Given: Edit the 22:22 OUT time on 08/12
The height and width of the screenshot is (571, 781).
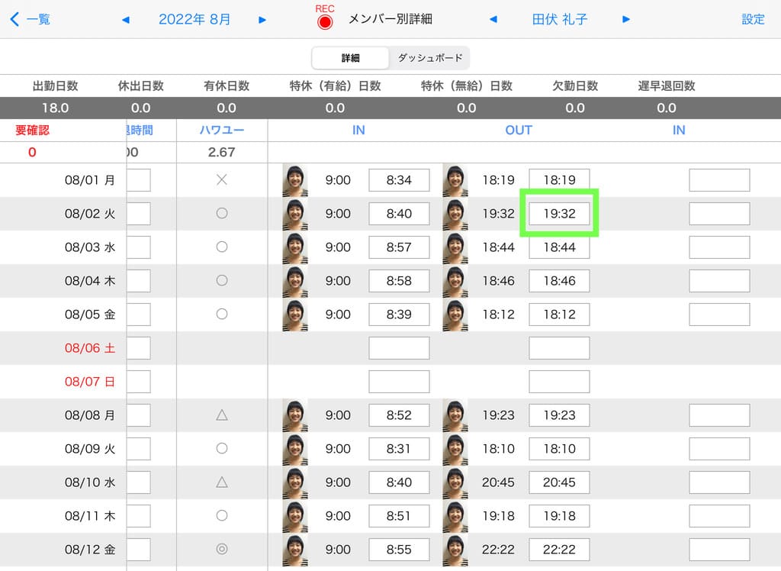Looking at the screenshot, I should coord(559,550).
